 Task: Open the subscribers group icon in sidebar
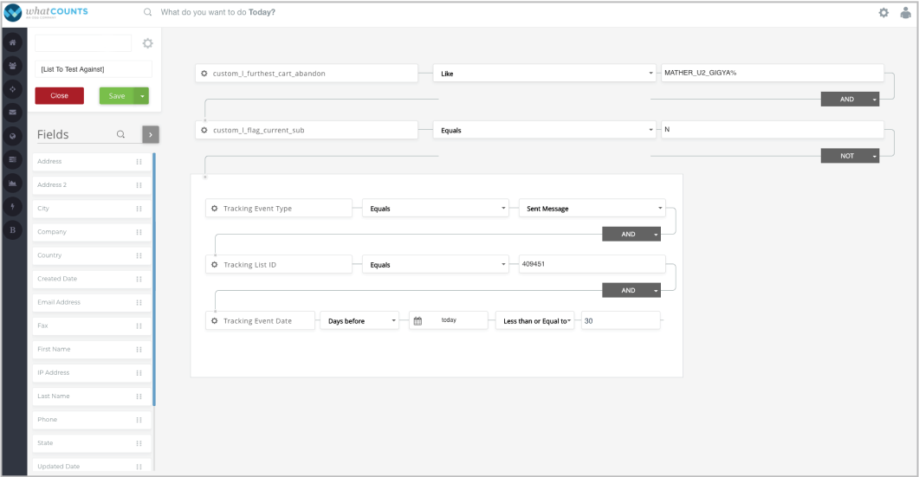[x=13, y=65]
